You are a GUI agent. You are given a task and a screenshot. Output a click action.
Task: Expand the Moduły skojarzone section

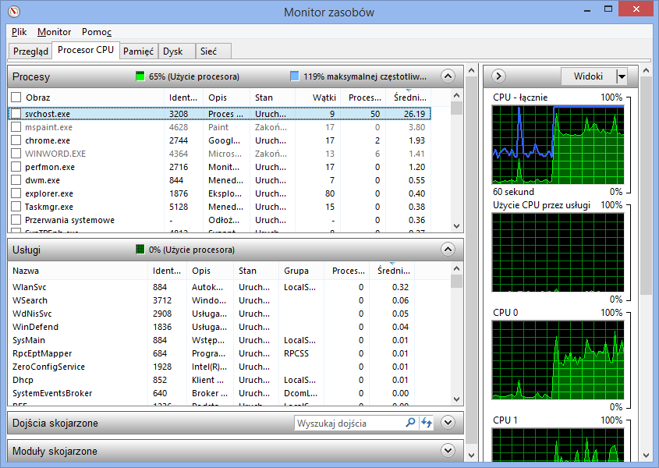pos(448,450)
